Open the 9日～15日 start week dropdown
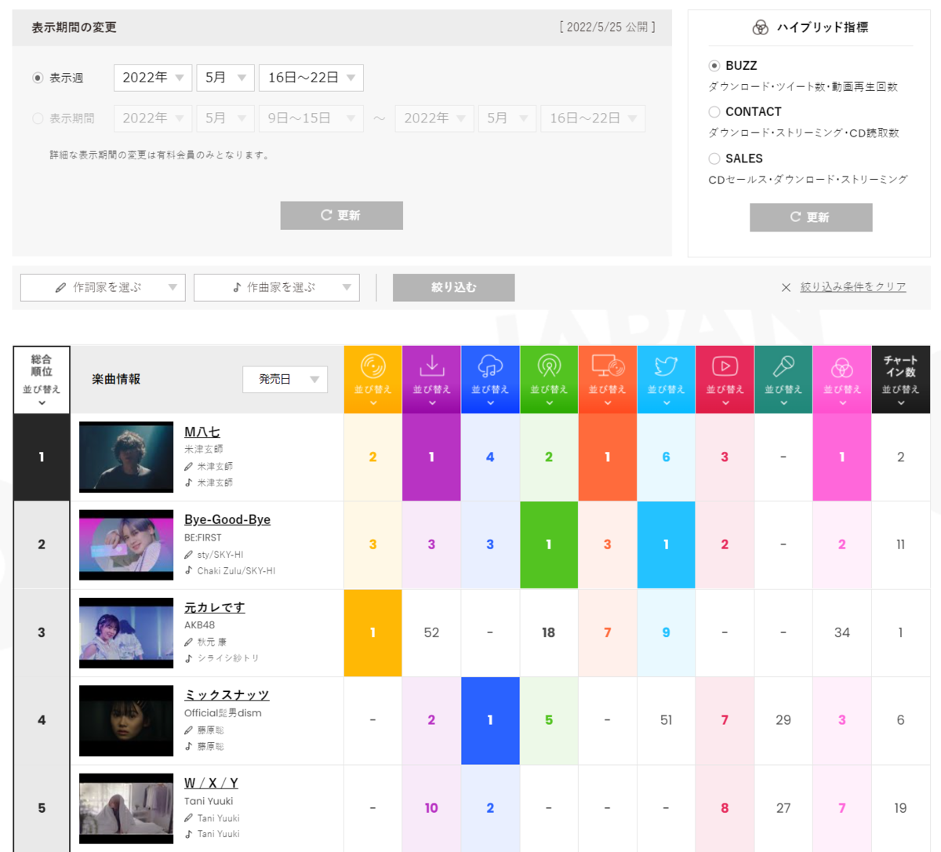Image resolution: width=941 pixels, height=852 pixels. click(311, 118)
